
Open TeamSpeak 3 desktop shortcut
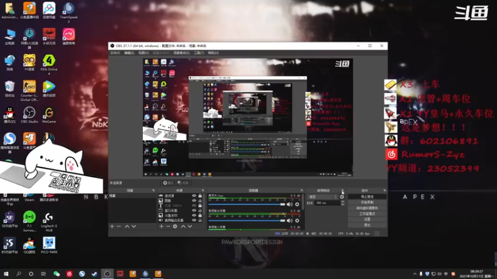click(x=68, y=12)
